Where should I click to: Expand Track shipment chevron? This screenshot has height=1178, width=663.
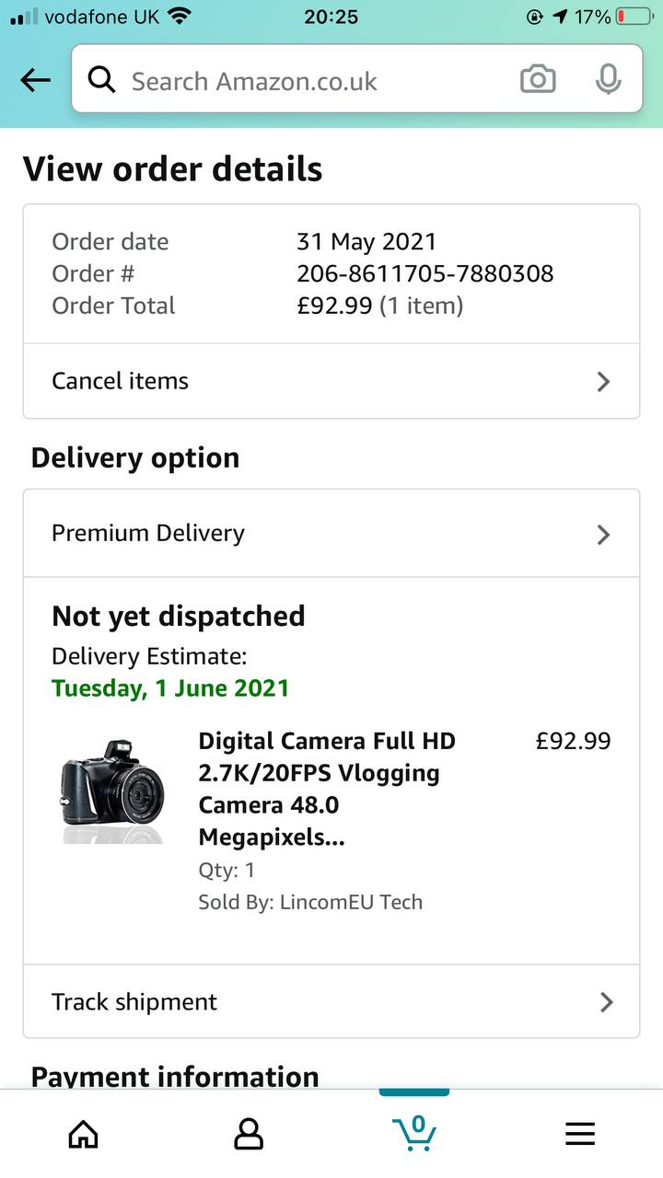coord(606,1001)
